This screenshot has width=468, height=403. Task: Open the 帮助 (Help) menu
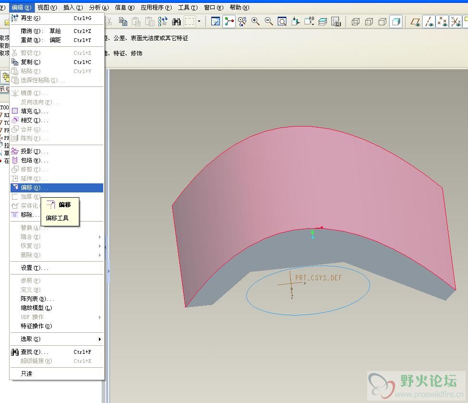point(239,8)
